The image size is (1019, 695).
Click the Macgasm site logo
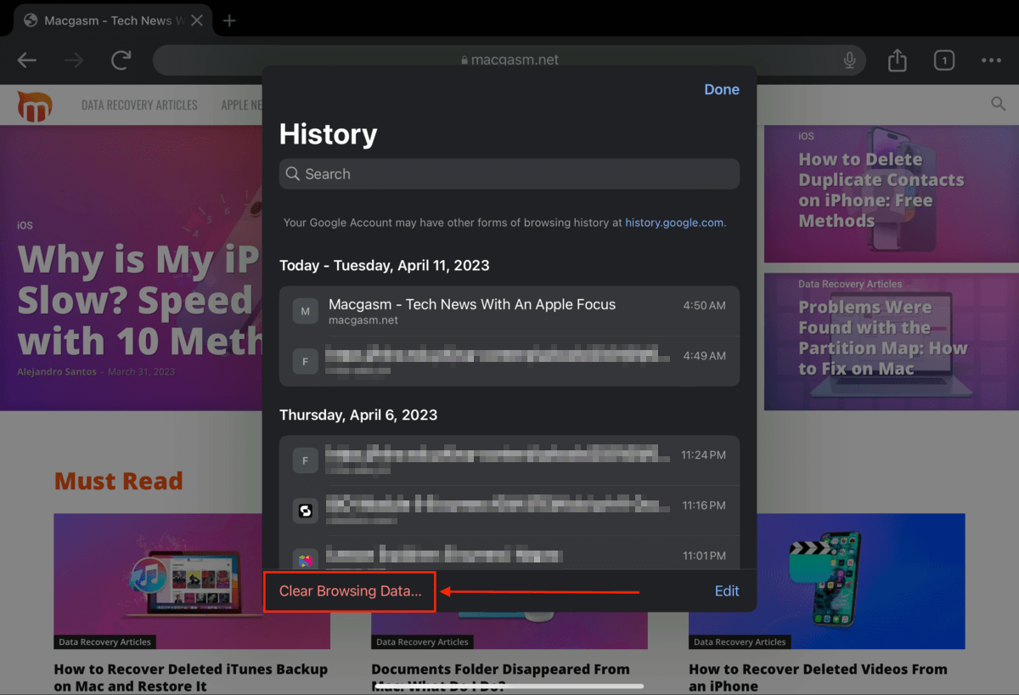point(35,105)
